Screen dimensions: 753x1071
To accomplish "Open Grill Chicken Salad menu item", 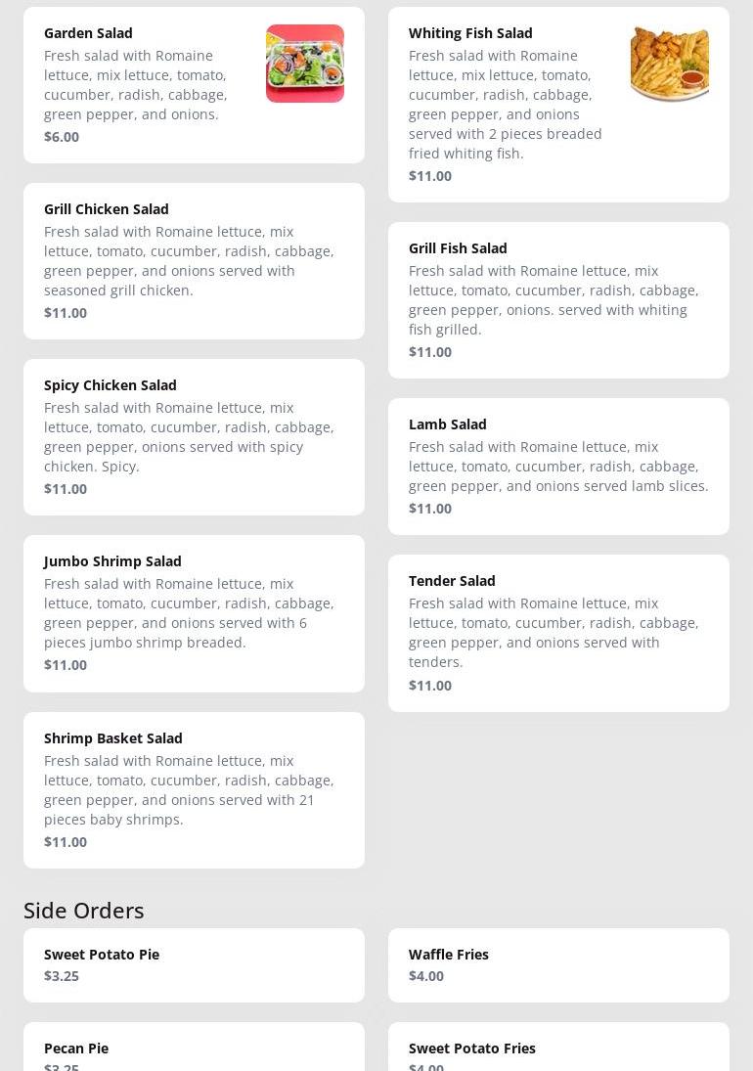I will 194,260.
